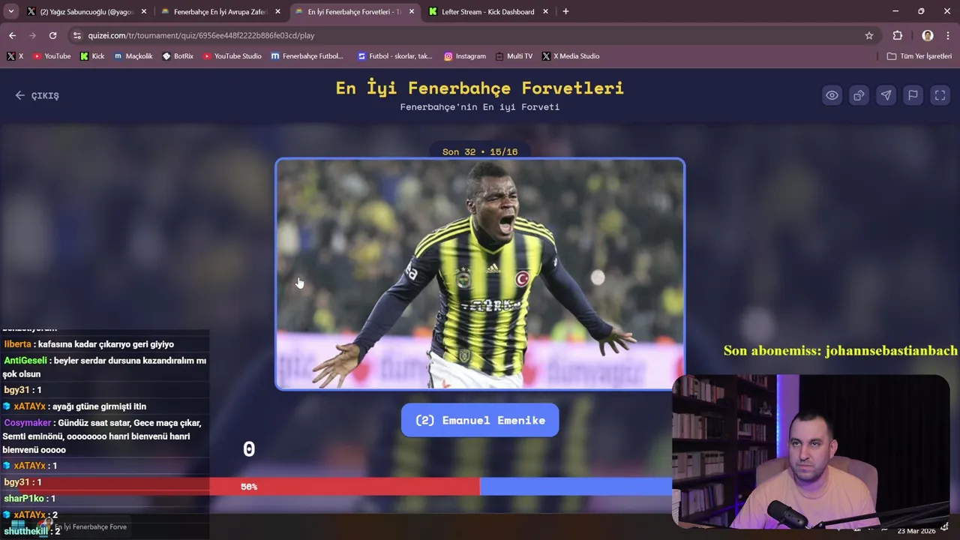
Task: Open Tüm Yer İşaretleri folder
Action: [919, 56]
